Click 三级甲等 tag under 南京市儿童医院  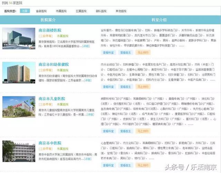(46, 104)
